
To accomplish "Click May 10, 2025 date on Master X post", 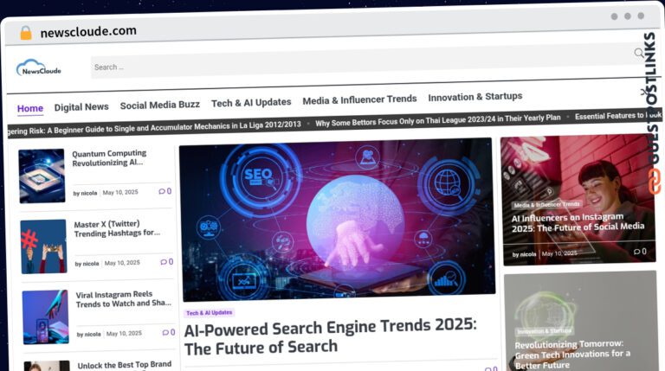I will [x=122, y=263].
